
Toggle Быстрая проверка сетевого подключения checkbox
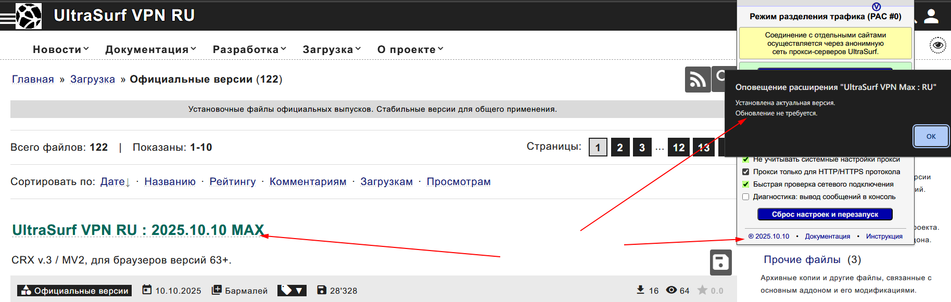pyautogui.click(x=746, y=184)
